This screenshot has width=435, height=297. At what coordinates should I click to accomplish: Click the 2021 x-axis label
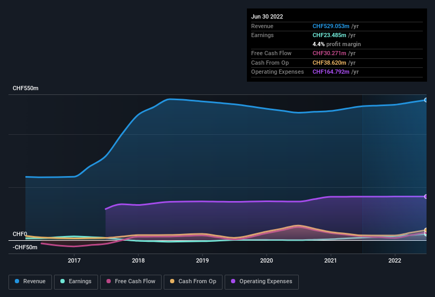(331, 260)
